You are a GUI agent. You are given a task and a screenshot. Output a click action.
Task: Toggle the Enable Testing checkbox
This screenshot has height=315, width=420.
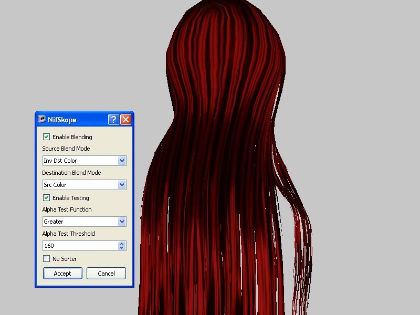coord(46,198)
